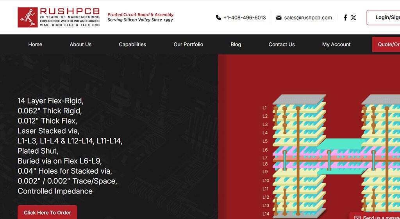Click 'Controlled Impedance' text line
The image size is (400, 219).
(55, 191)
